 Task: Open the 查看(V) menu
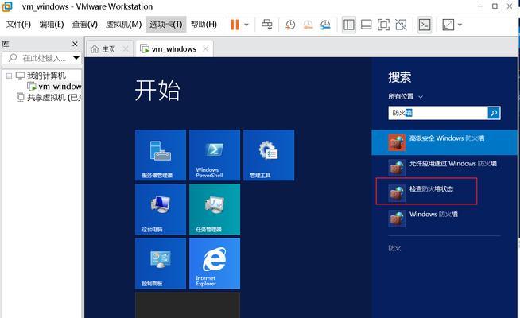tap(85, 24)
